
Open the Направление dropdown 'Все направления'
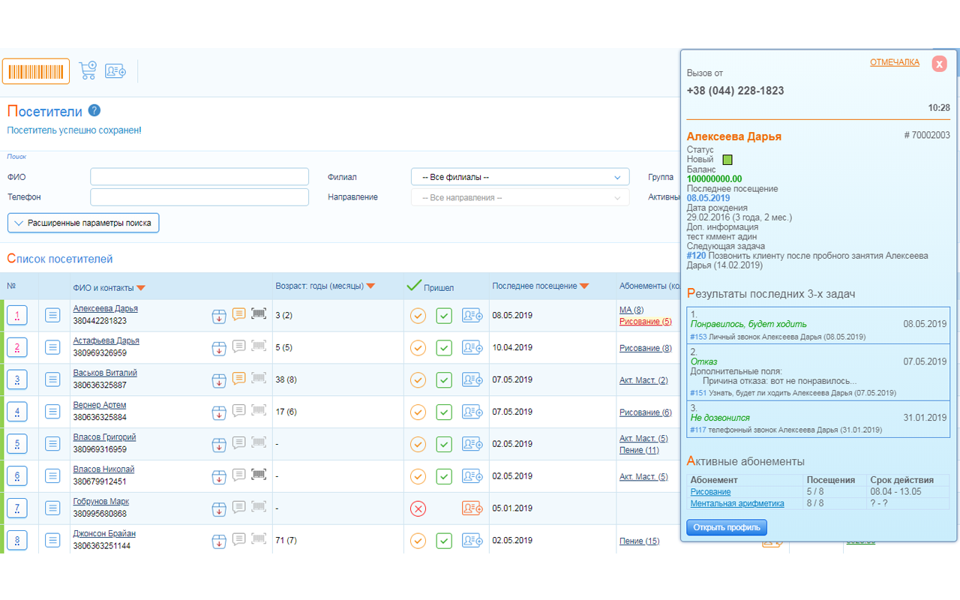click(x=520, y=197)
